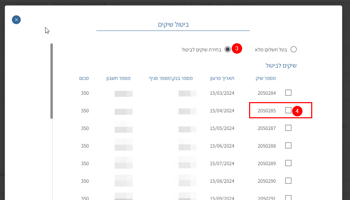Click the dialog's vertical scrollbar thumb
Viewport: 350px width, 200px height.
pos(52,81)
